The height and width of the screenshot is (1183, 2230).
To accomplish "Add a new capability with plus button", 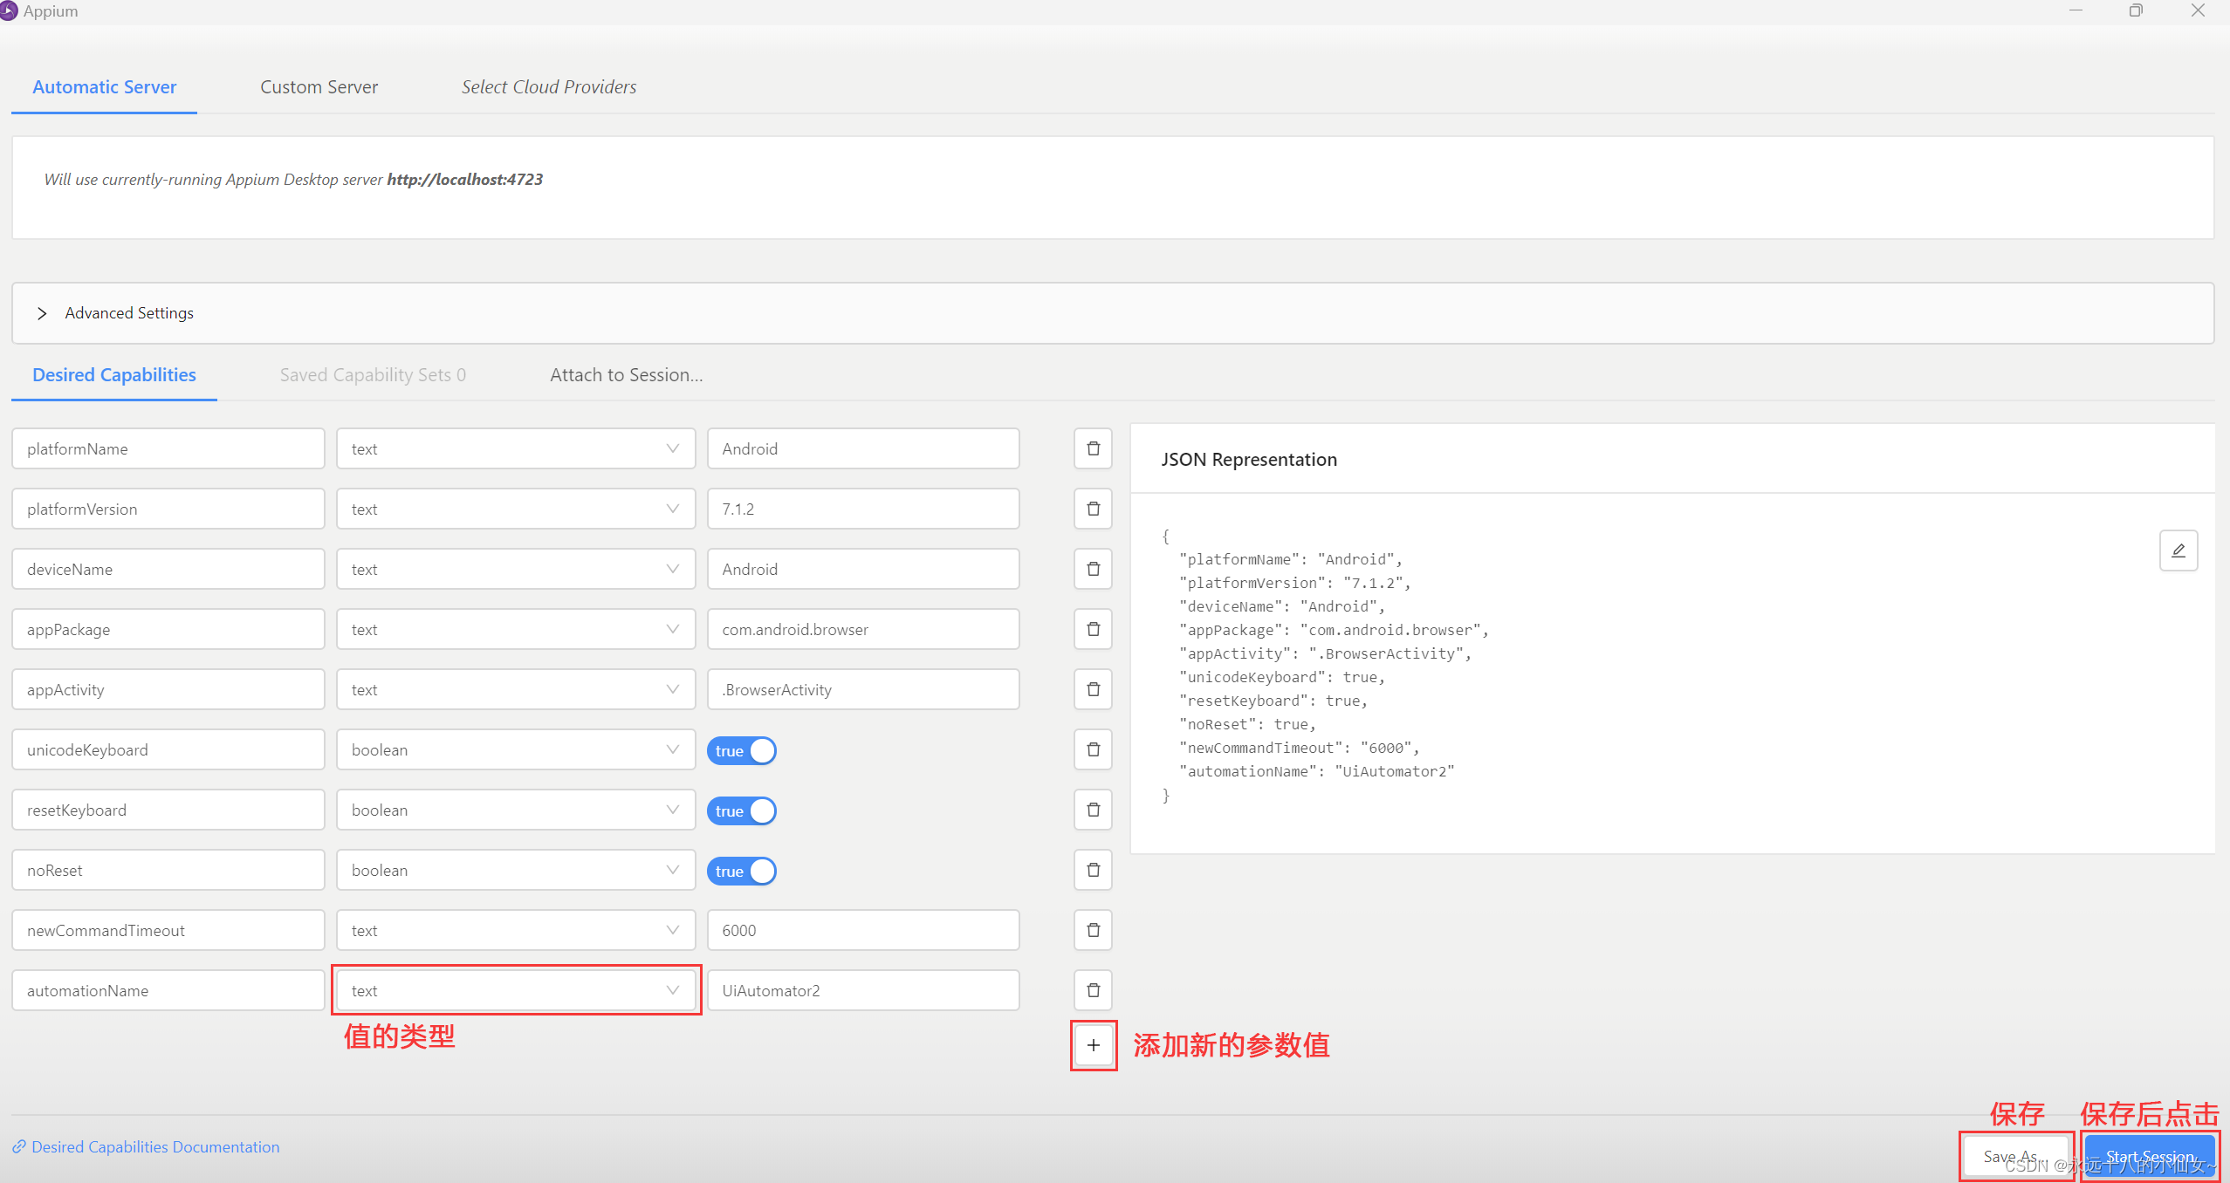I will pyautogui.click(x=1094, y=1045).
